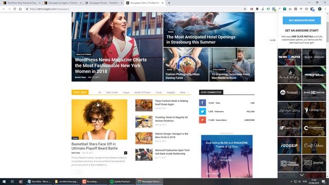Click the address bar URL
This screenshot has height=185, width=329.
(49, 9)
